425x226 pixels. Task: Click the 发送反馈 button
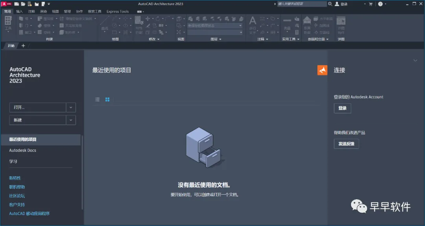click(x=346, y=144)
